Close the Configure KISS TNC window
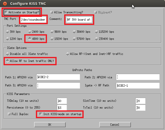 click(5, 4)
